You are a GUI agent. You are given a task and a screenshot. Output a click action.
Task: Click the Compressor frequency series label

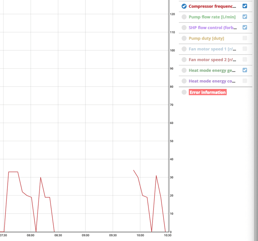point(212,6)
